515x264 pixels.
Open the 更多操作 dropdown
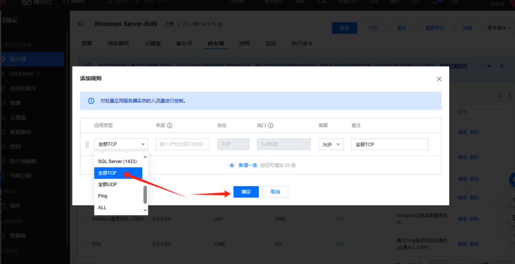coord(499,28)
